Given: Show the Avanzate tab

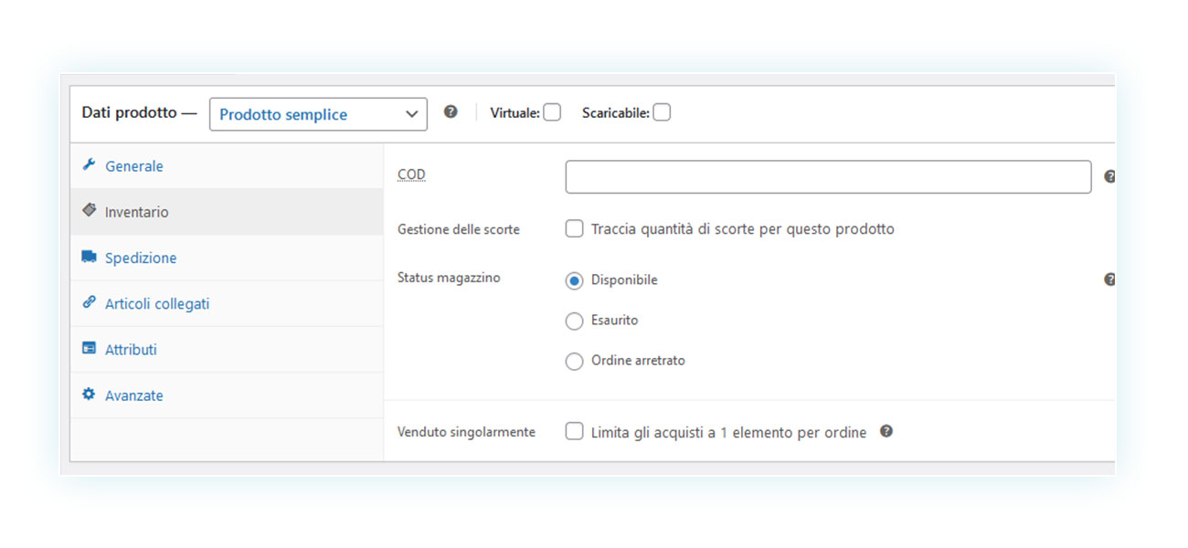Looking at the screenshot, I should (x=227, y=395).
